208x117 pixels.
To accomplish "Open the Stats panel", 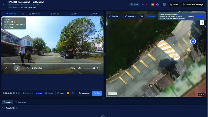I will click(174, 4).
